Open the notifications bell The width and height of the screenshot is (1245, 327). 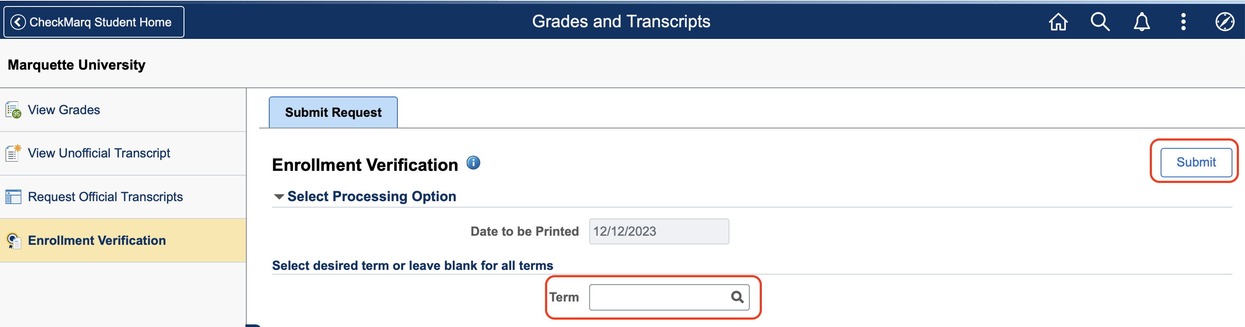(1142, 22)
